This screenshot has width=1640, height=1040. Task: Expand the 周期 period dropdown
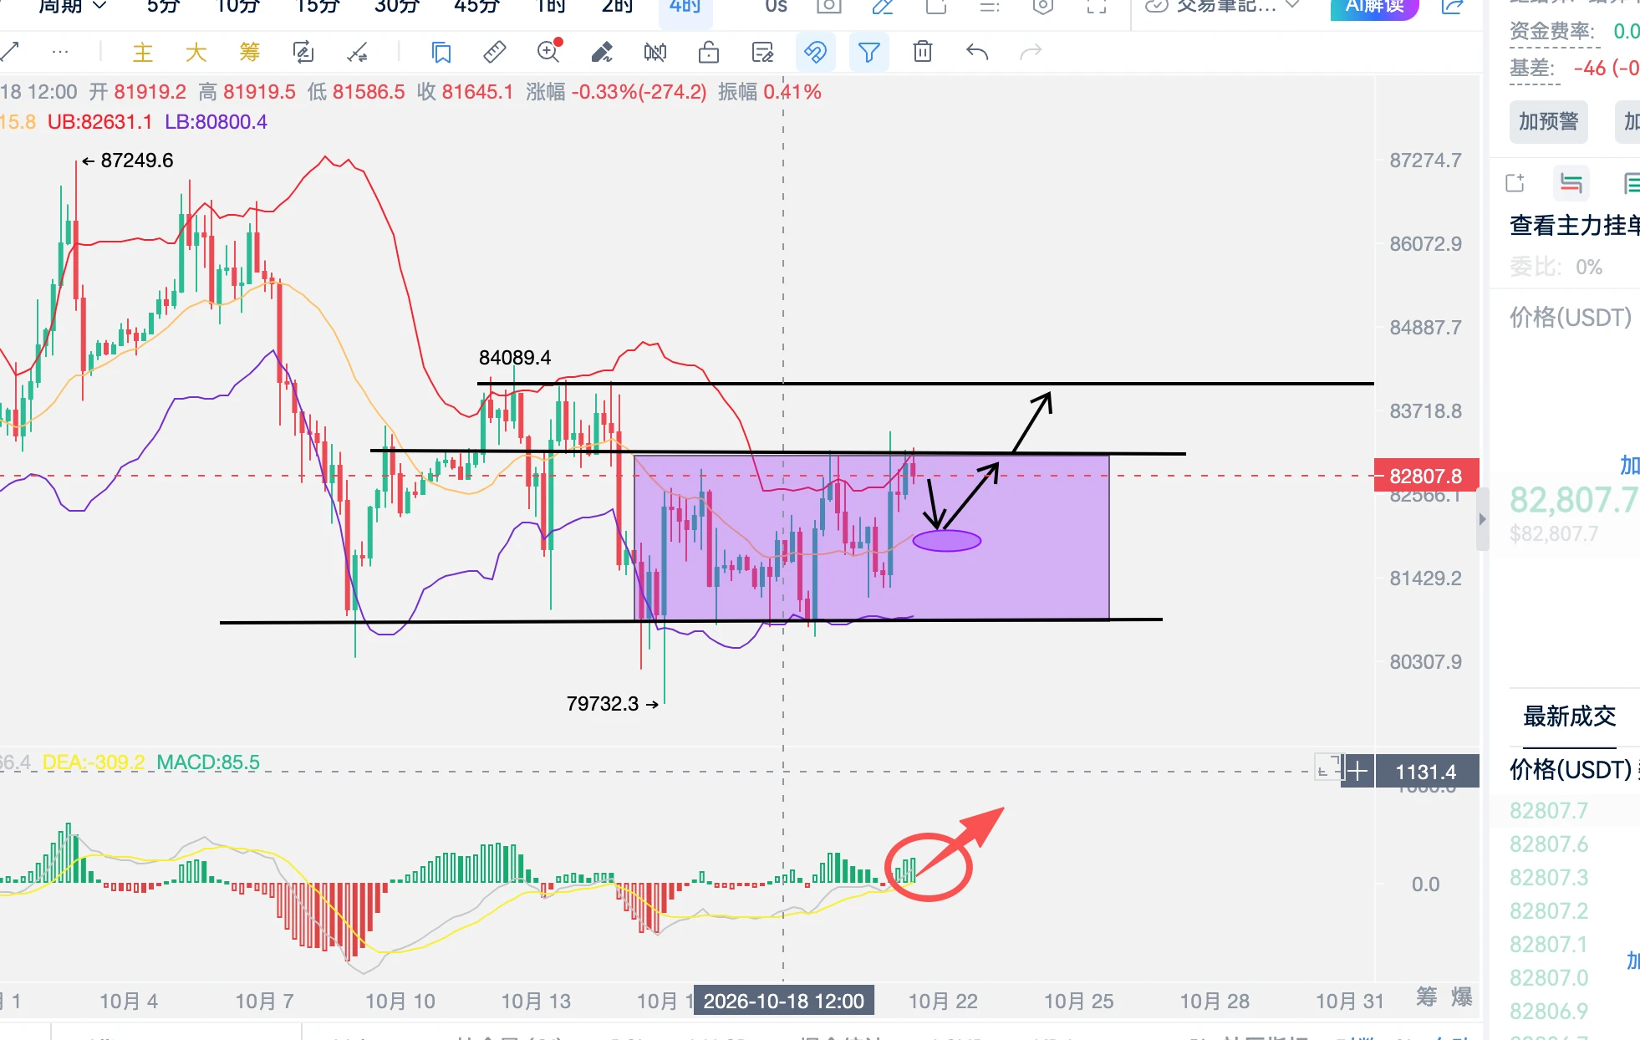pyautogui.click(x=73, y=7)
